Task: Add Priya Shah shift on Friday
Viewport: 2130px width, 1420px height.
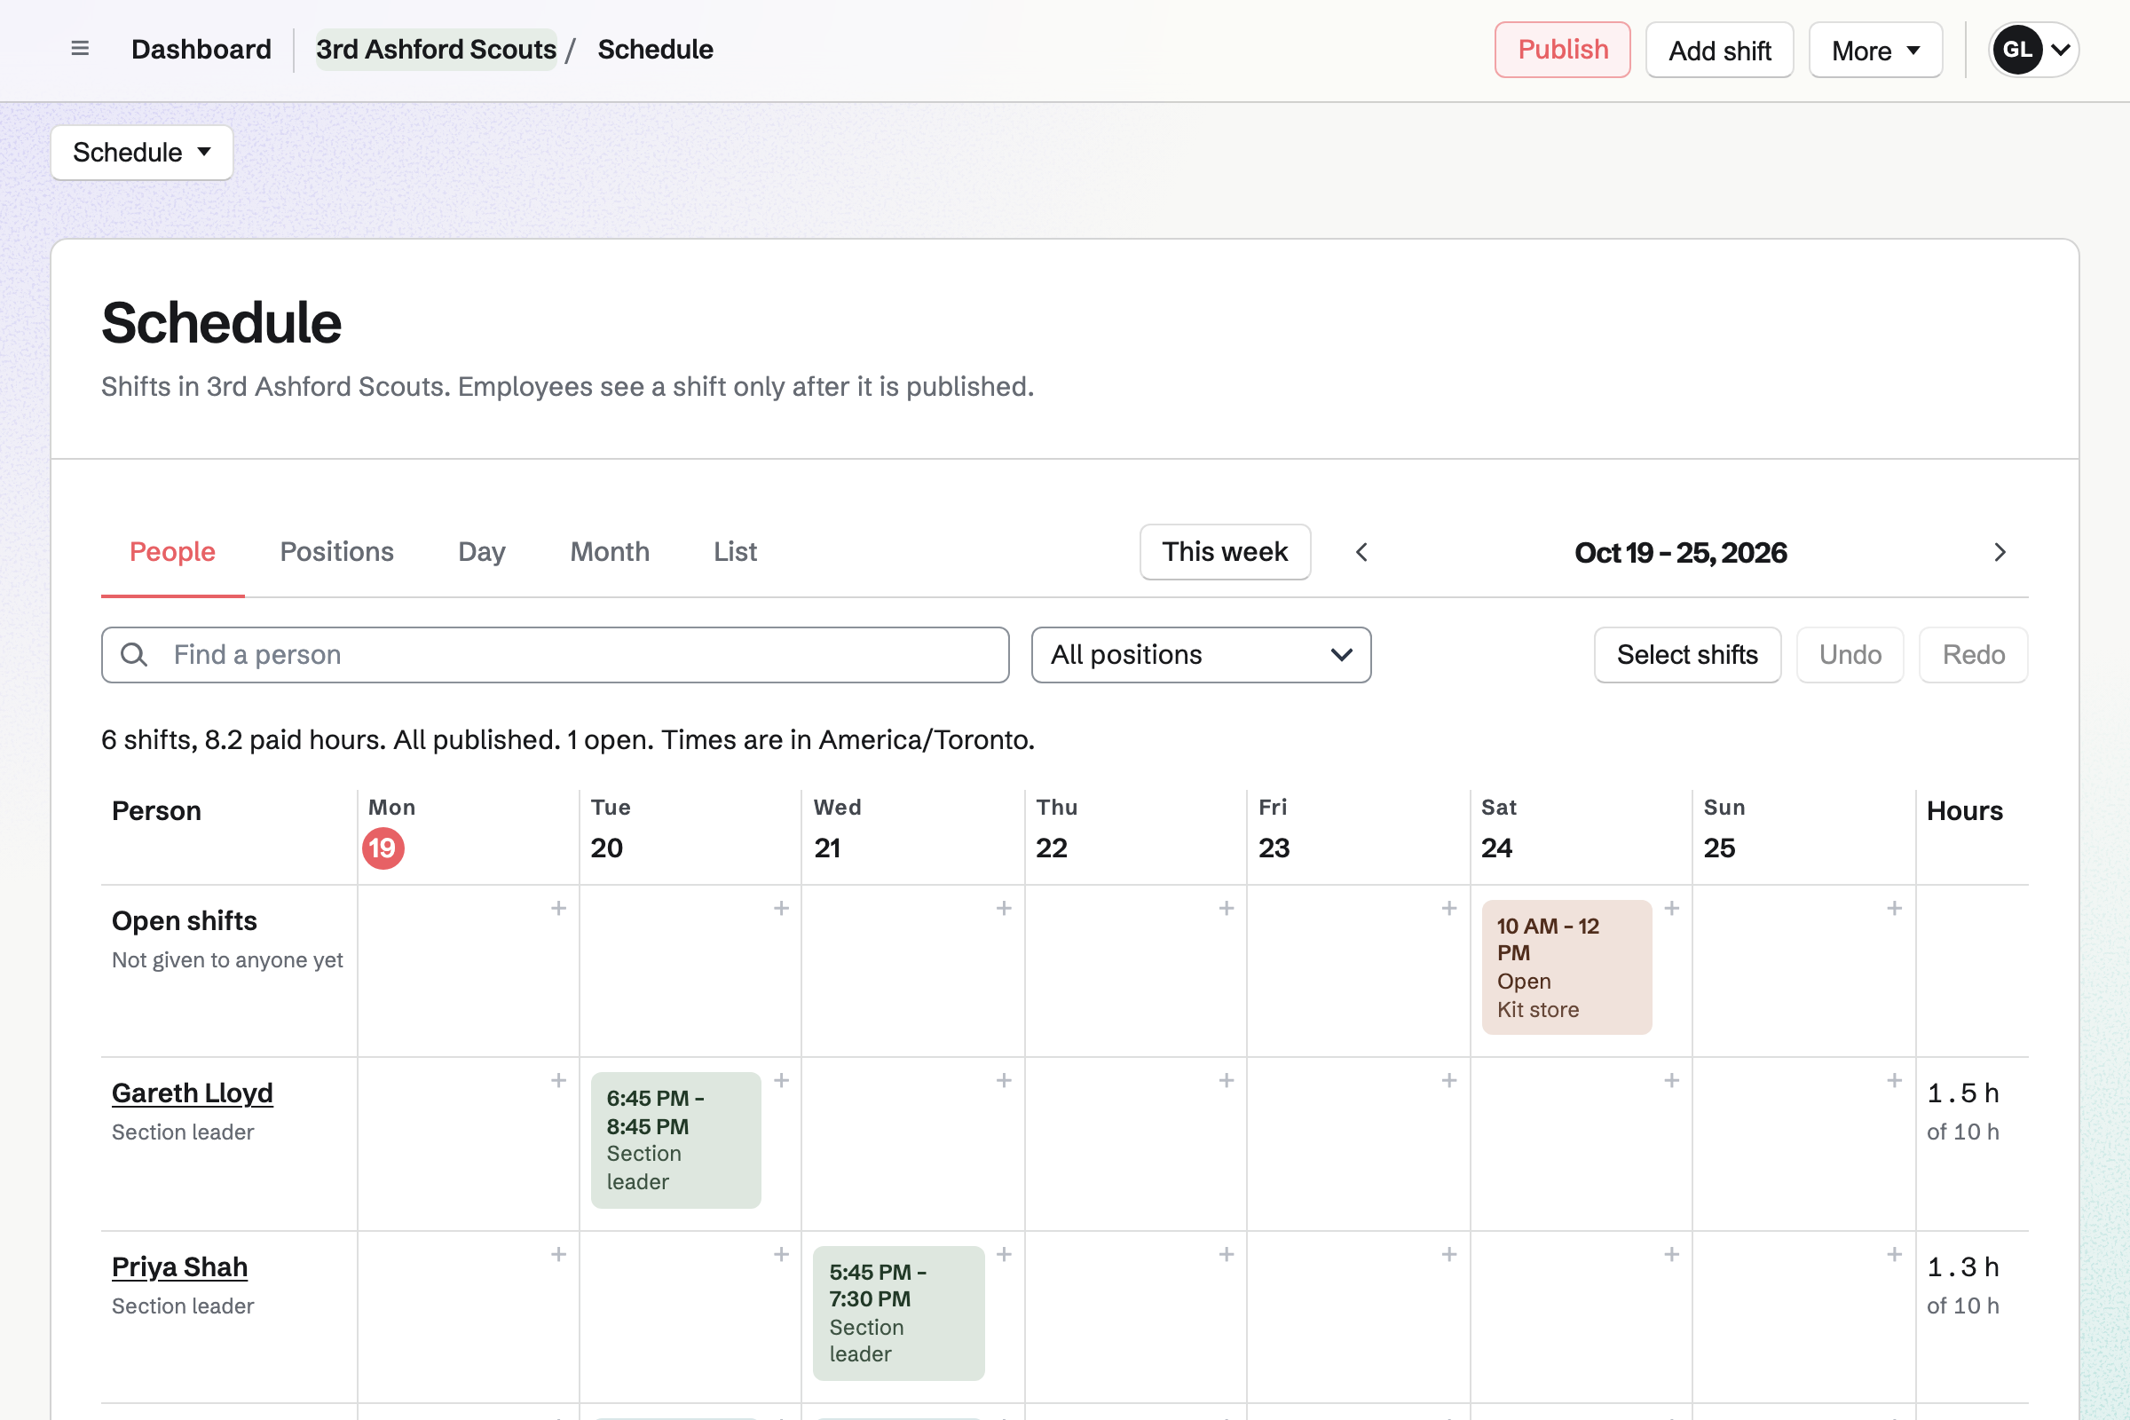Action: click(1449, 1254)
